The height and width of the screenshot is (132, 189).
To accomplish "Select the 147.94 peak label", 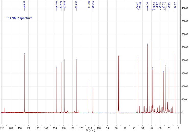I will (x=57, y=5).
